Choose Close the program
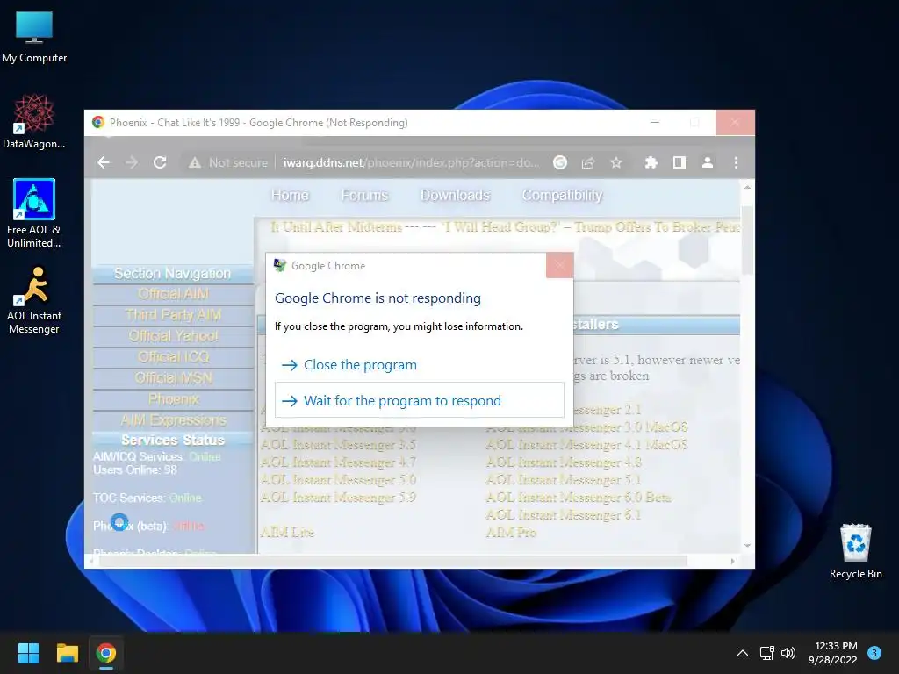Viewport: 899px width, 674px height. (x=420, y=365)
